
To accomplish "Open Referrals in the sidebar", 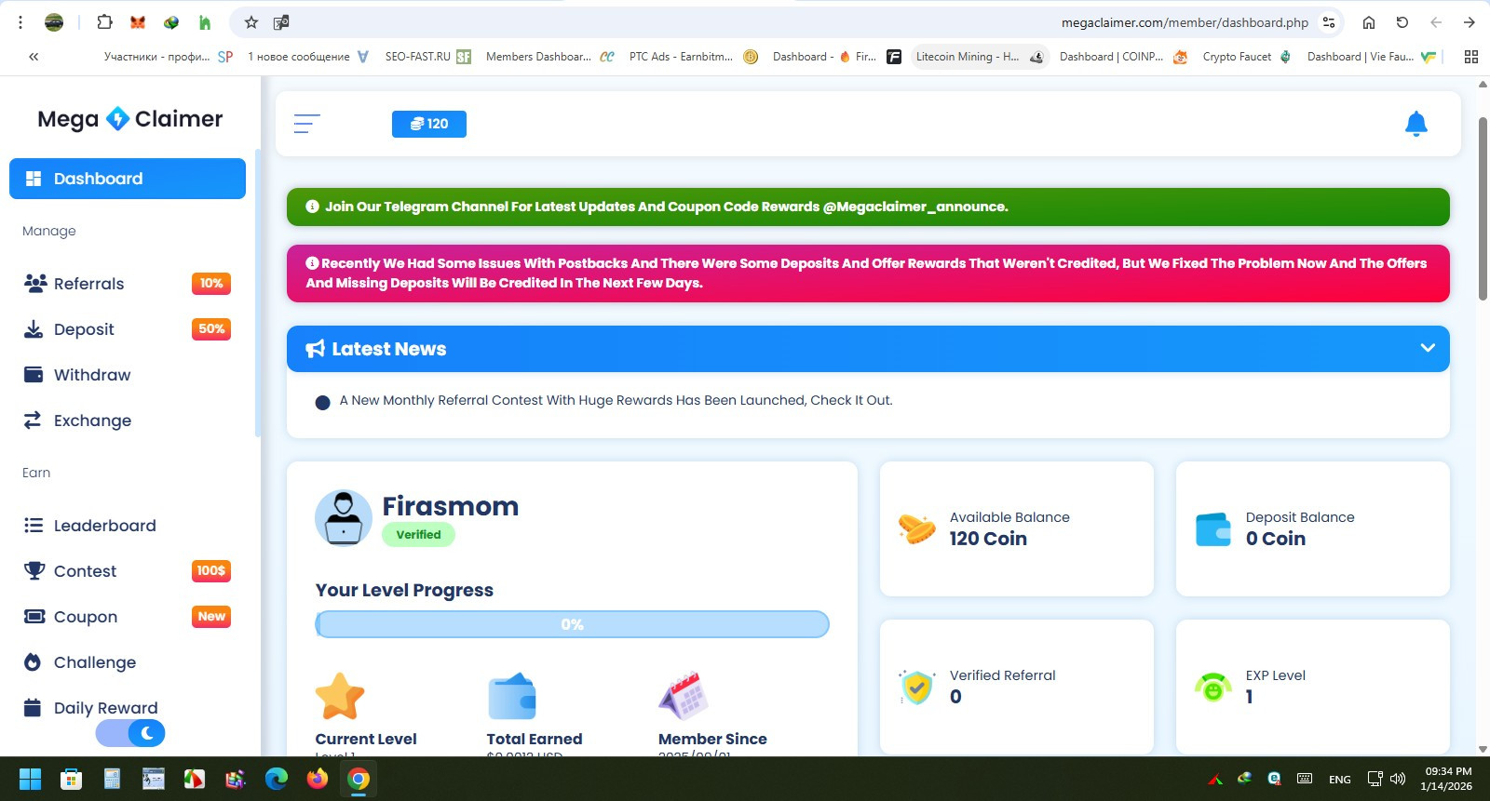I will coord(128,284).
